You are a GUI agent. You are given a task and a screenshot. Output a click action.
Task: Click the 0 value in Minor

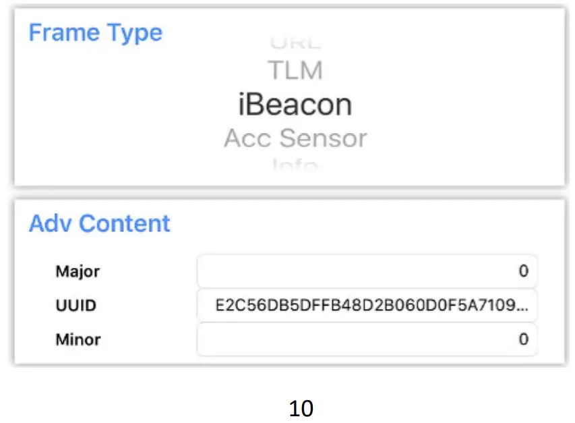click(x=523, y=339)
